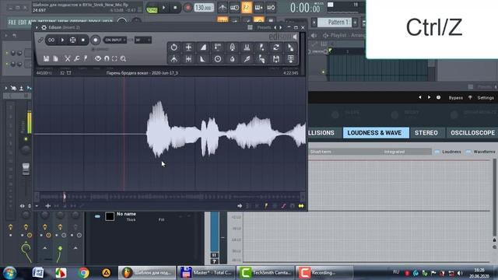Switch to OSCILLOSCOPE tab
This screenshot has width=498, height=280.
point(472,133)
